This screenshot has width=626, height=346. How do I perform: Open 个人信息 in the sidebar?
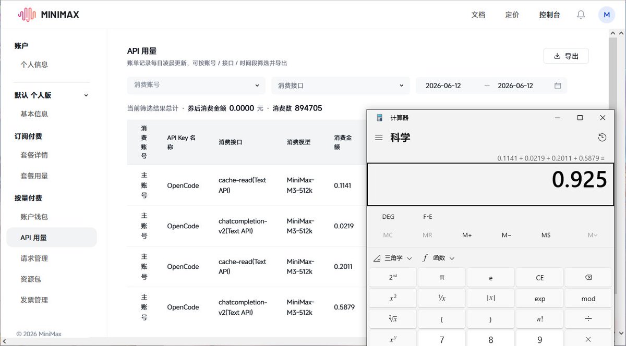click(34, 65)
